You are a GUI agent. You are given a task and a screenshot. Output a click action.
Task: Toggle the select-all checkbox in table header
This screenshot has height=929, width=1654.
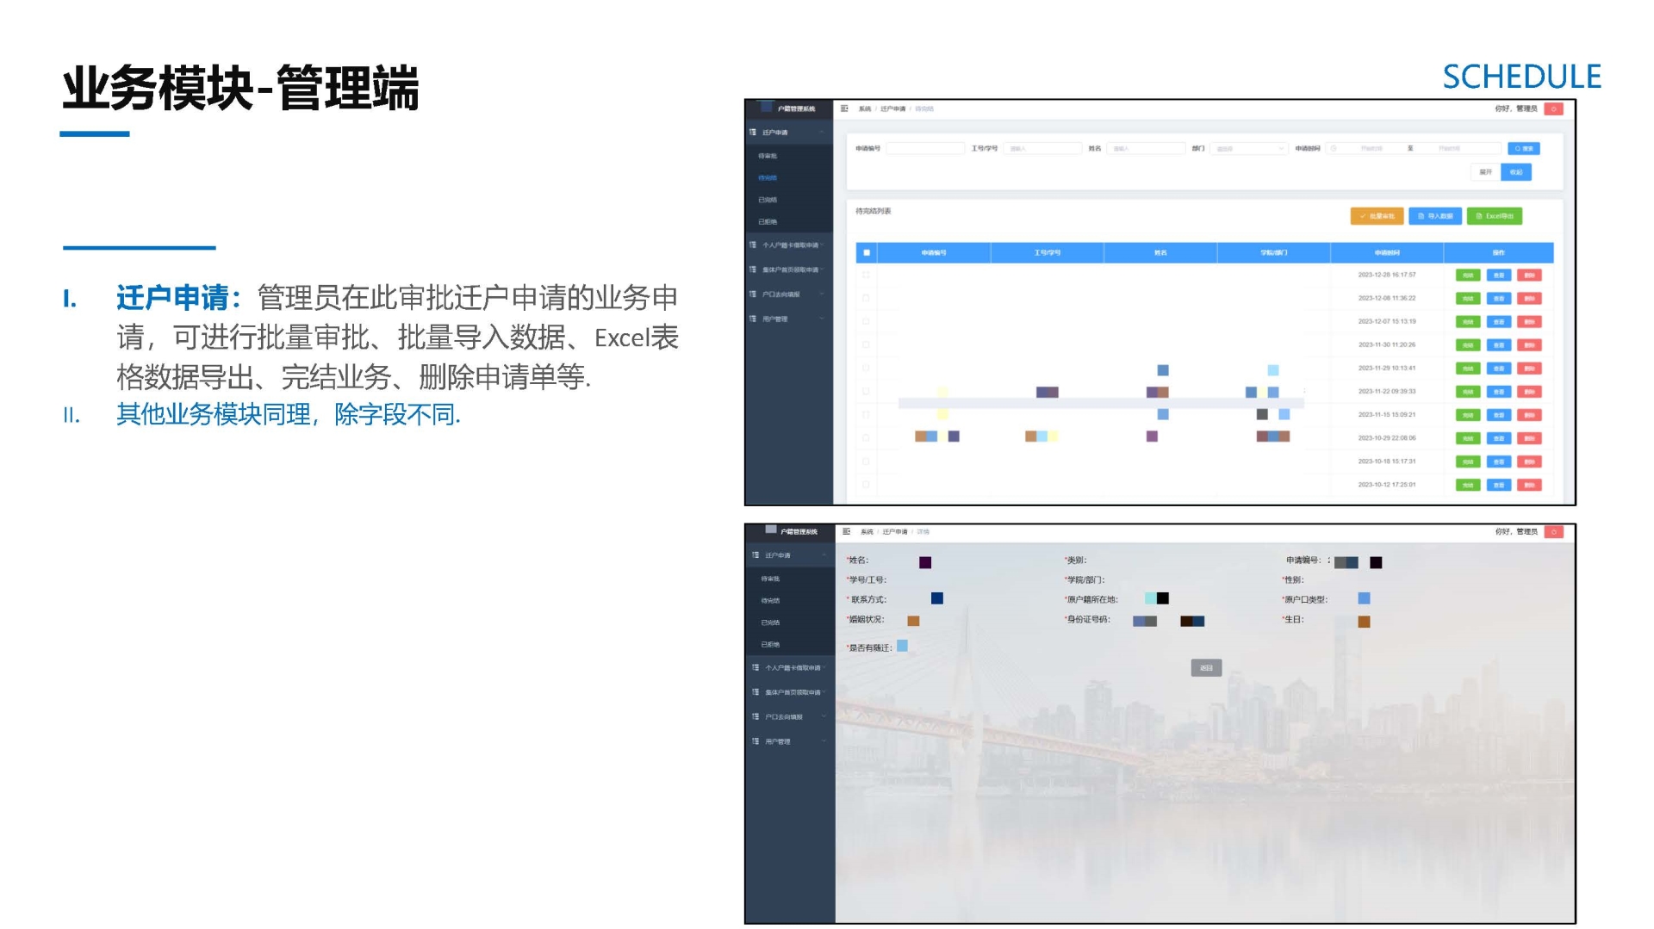tap(867, 252)
